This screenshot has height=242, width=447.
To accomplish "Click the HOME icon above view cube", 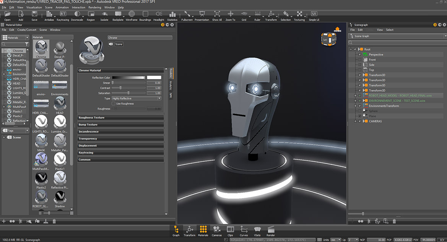I will [338, 29].
